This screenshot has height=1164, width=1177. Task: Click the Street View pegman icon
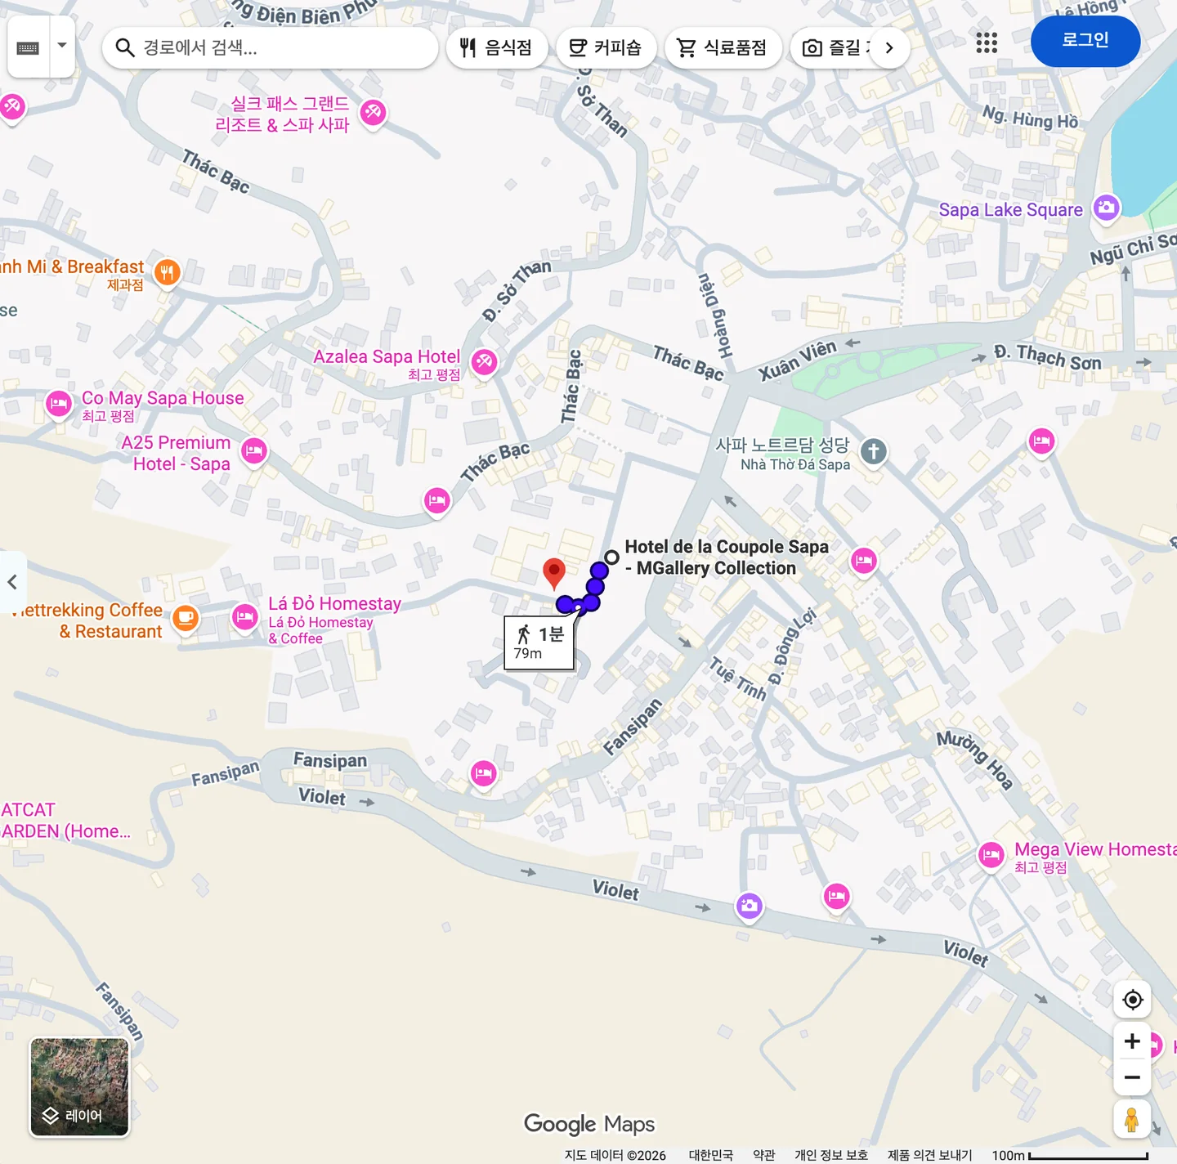(1132, 1119)
